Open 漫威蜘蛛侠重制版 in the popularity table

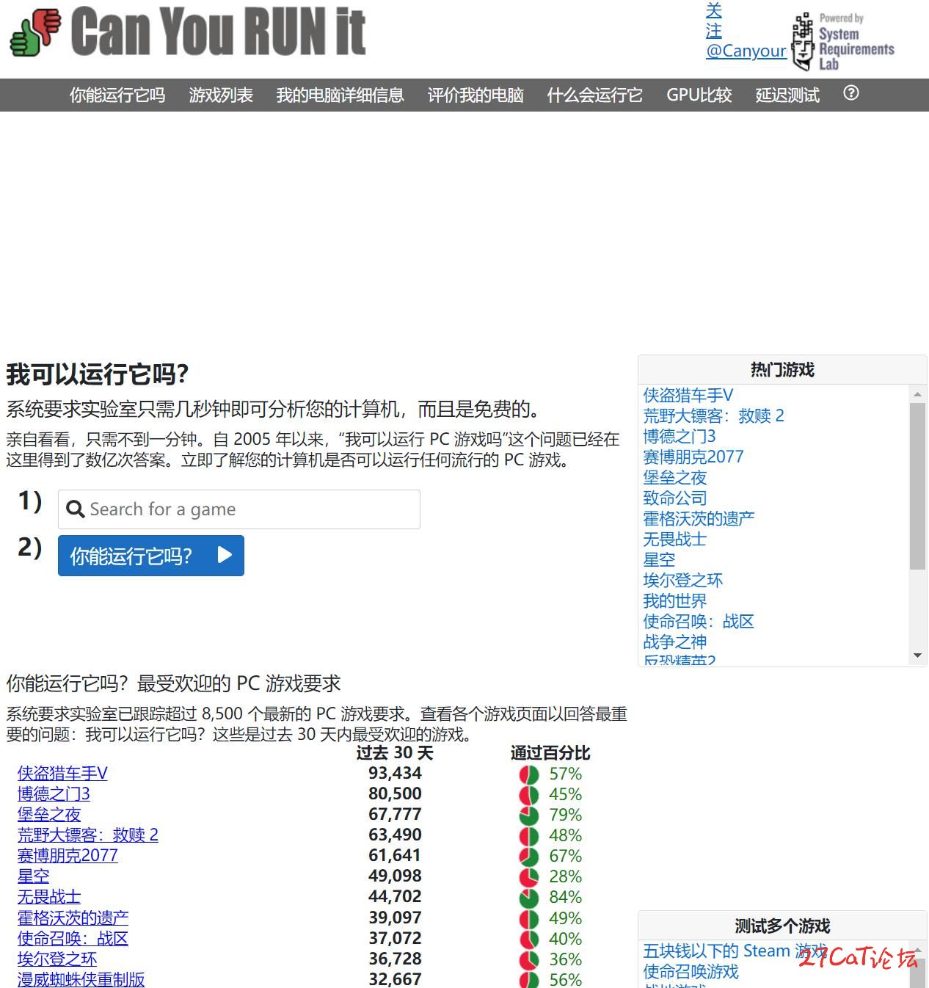81,979
